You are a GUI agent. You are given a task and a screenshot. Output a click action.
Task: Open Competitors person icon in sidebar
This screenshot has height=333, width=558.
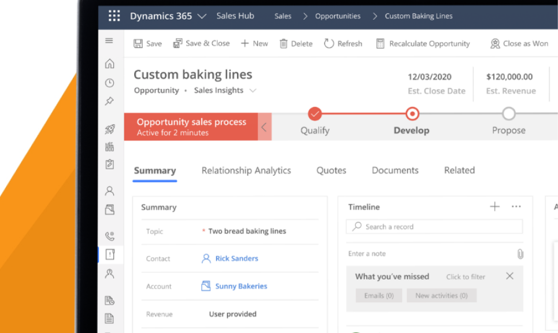tap(110, 273)
